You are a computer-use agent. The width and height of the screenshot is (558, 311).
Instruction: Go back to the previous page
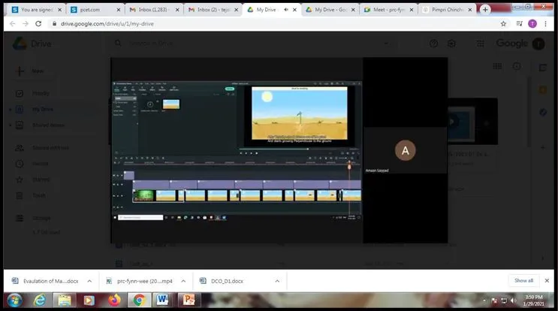tap(13, 24)
